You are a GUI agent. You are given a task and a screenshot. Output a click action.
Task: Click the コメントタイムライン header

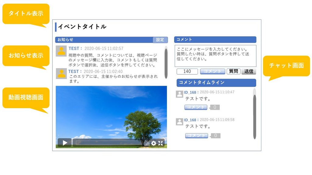[x=216, y=83]
